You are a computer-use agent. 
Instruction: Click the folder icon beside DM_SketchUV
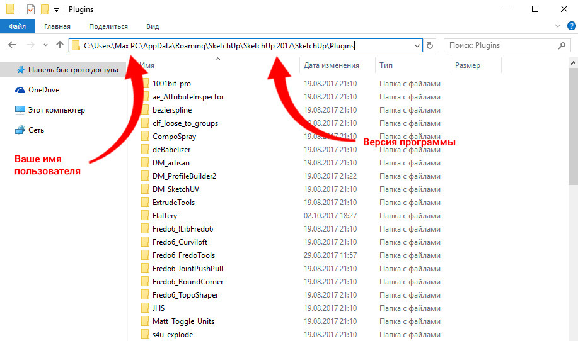pos(145,189)
